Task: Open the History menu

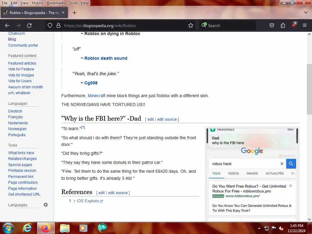Action: pos(37,3)
